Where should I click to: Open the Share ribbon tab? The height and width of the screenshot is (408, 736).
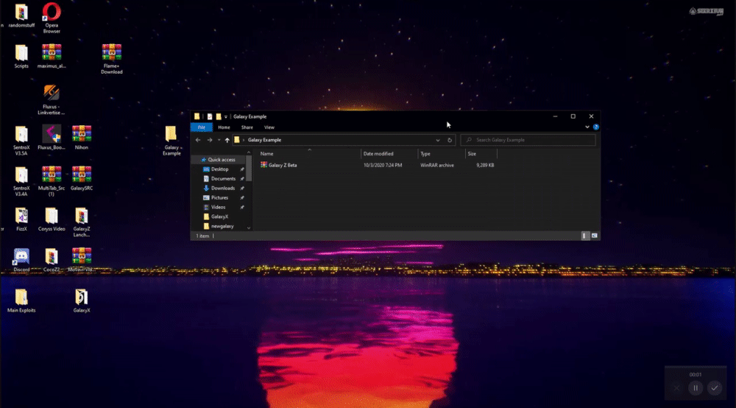point(247,127)
